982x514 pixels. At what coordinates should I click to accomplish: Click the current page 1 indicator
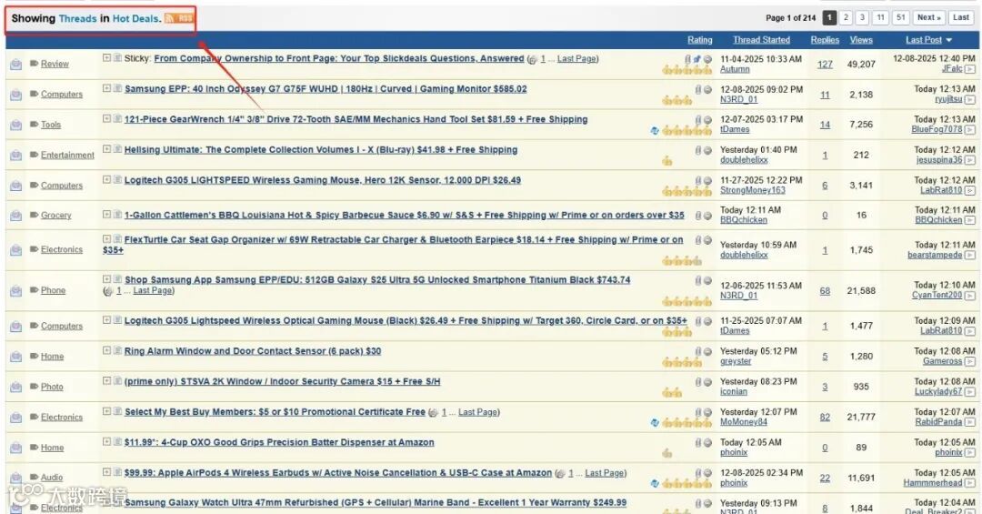(829, 17)
